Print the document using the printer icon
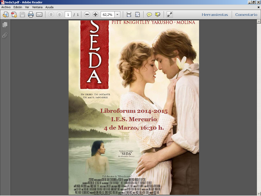Viewport: 261px width, 196px height. [31, 15]
